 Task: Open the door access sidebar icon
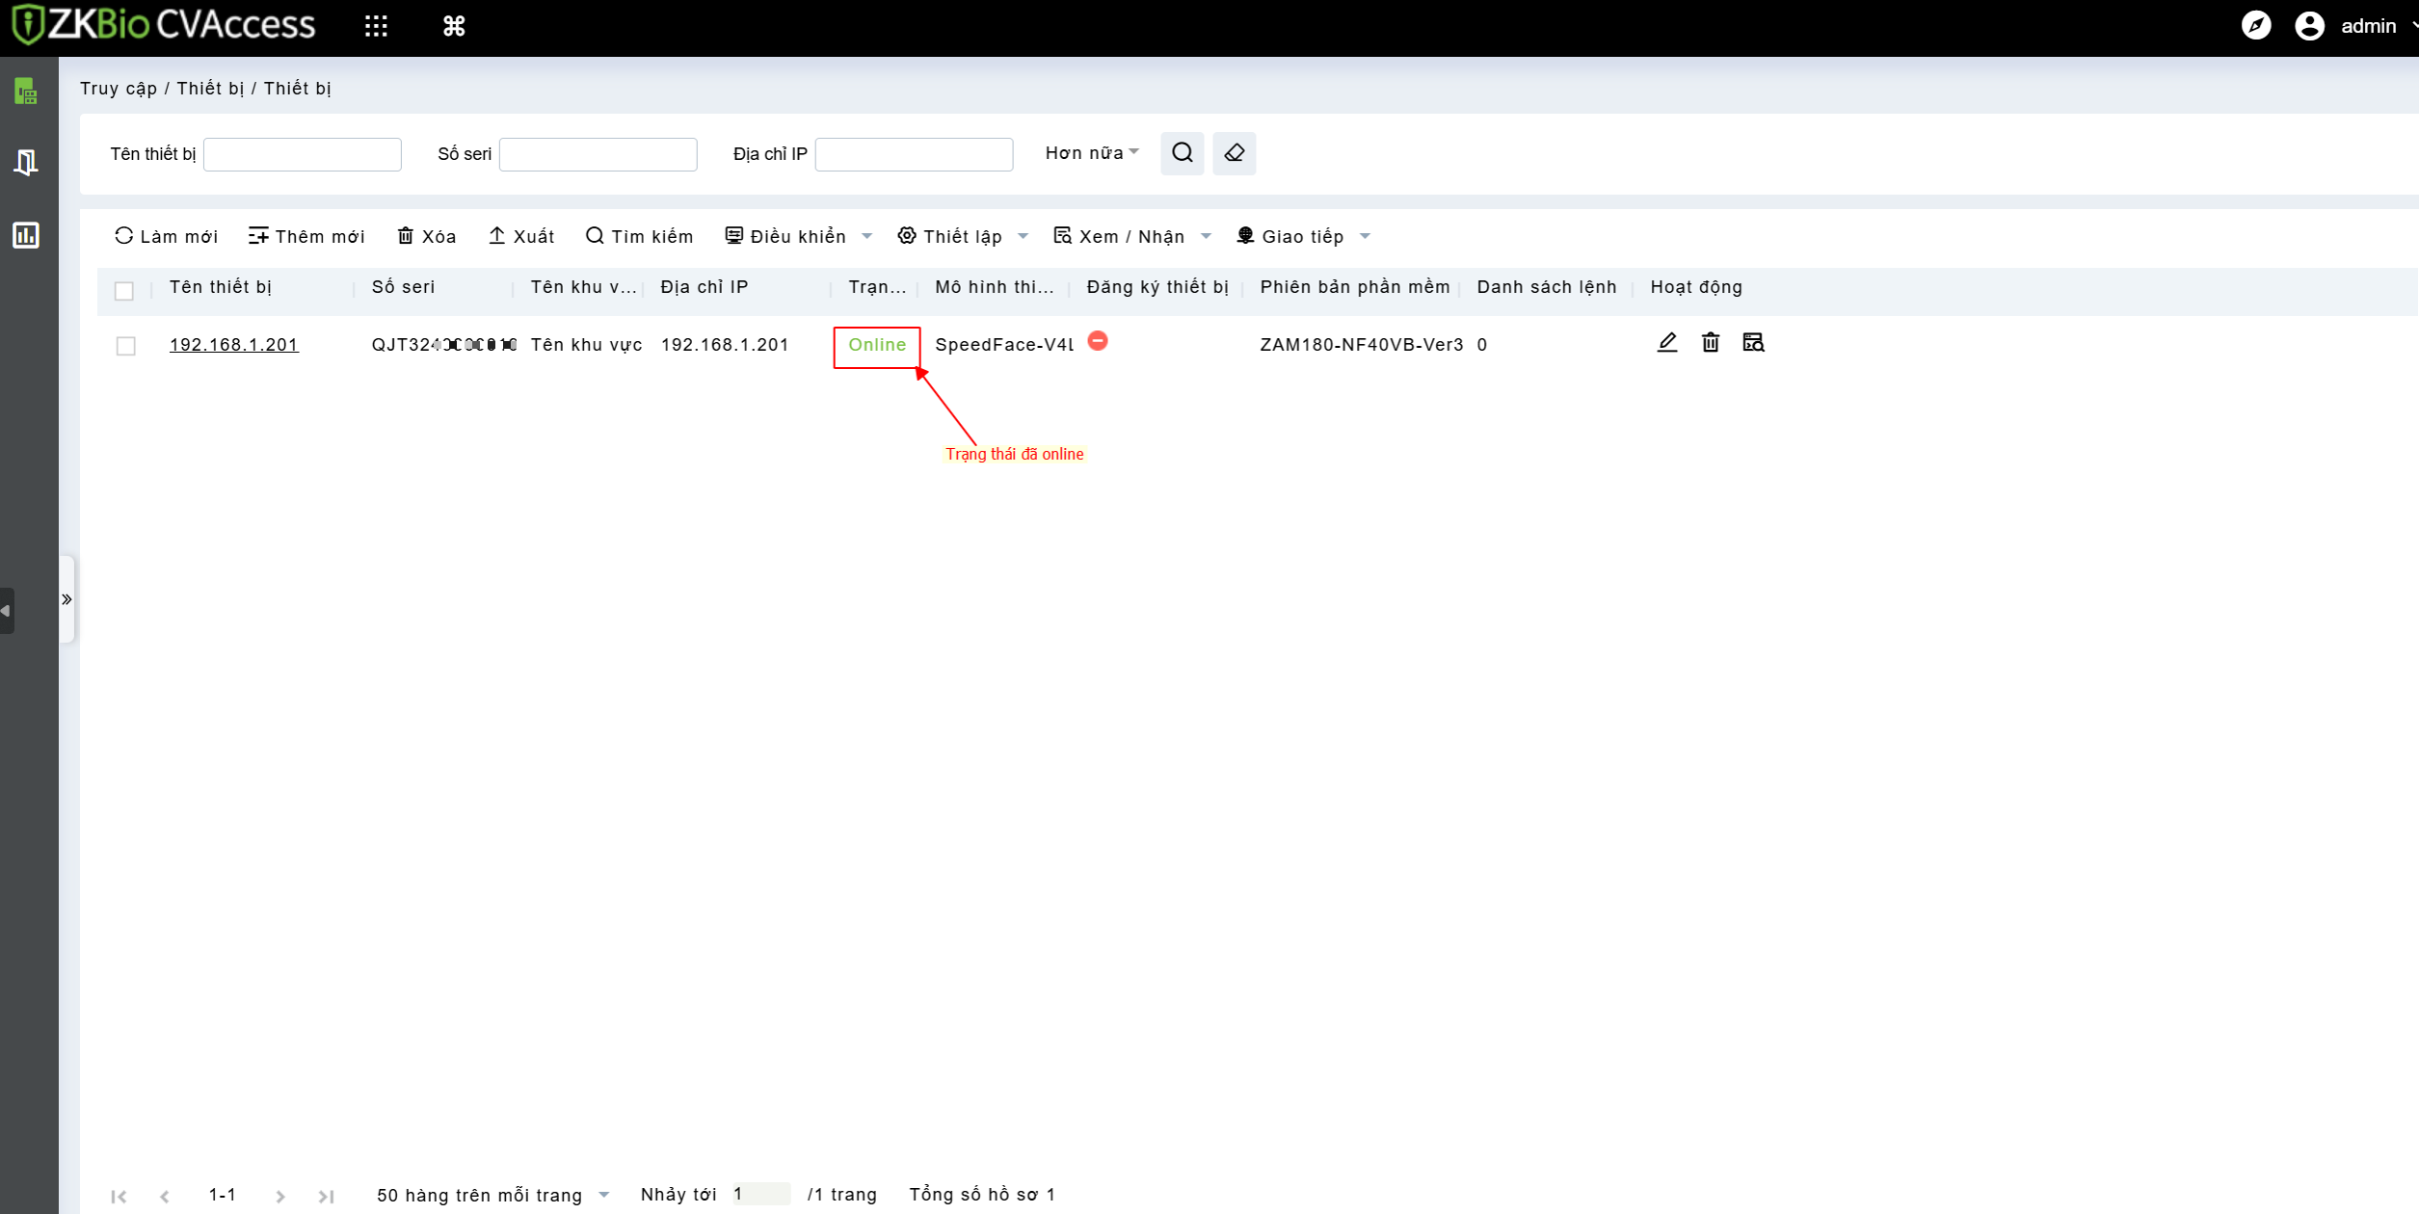26,162
